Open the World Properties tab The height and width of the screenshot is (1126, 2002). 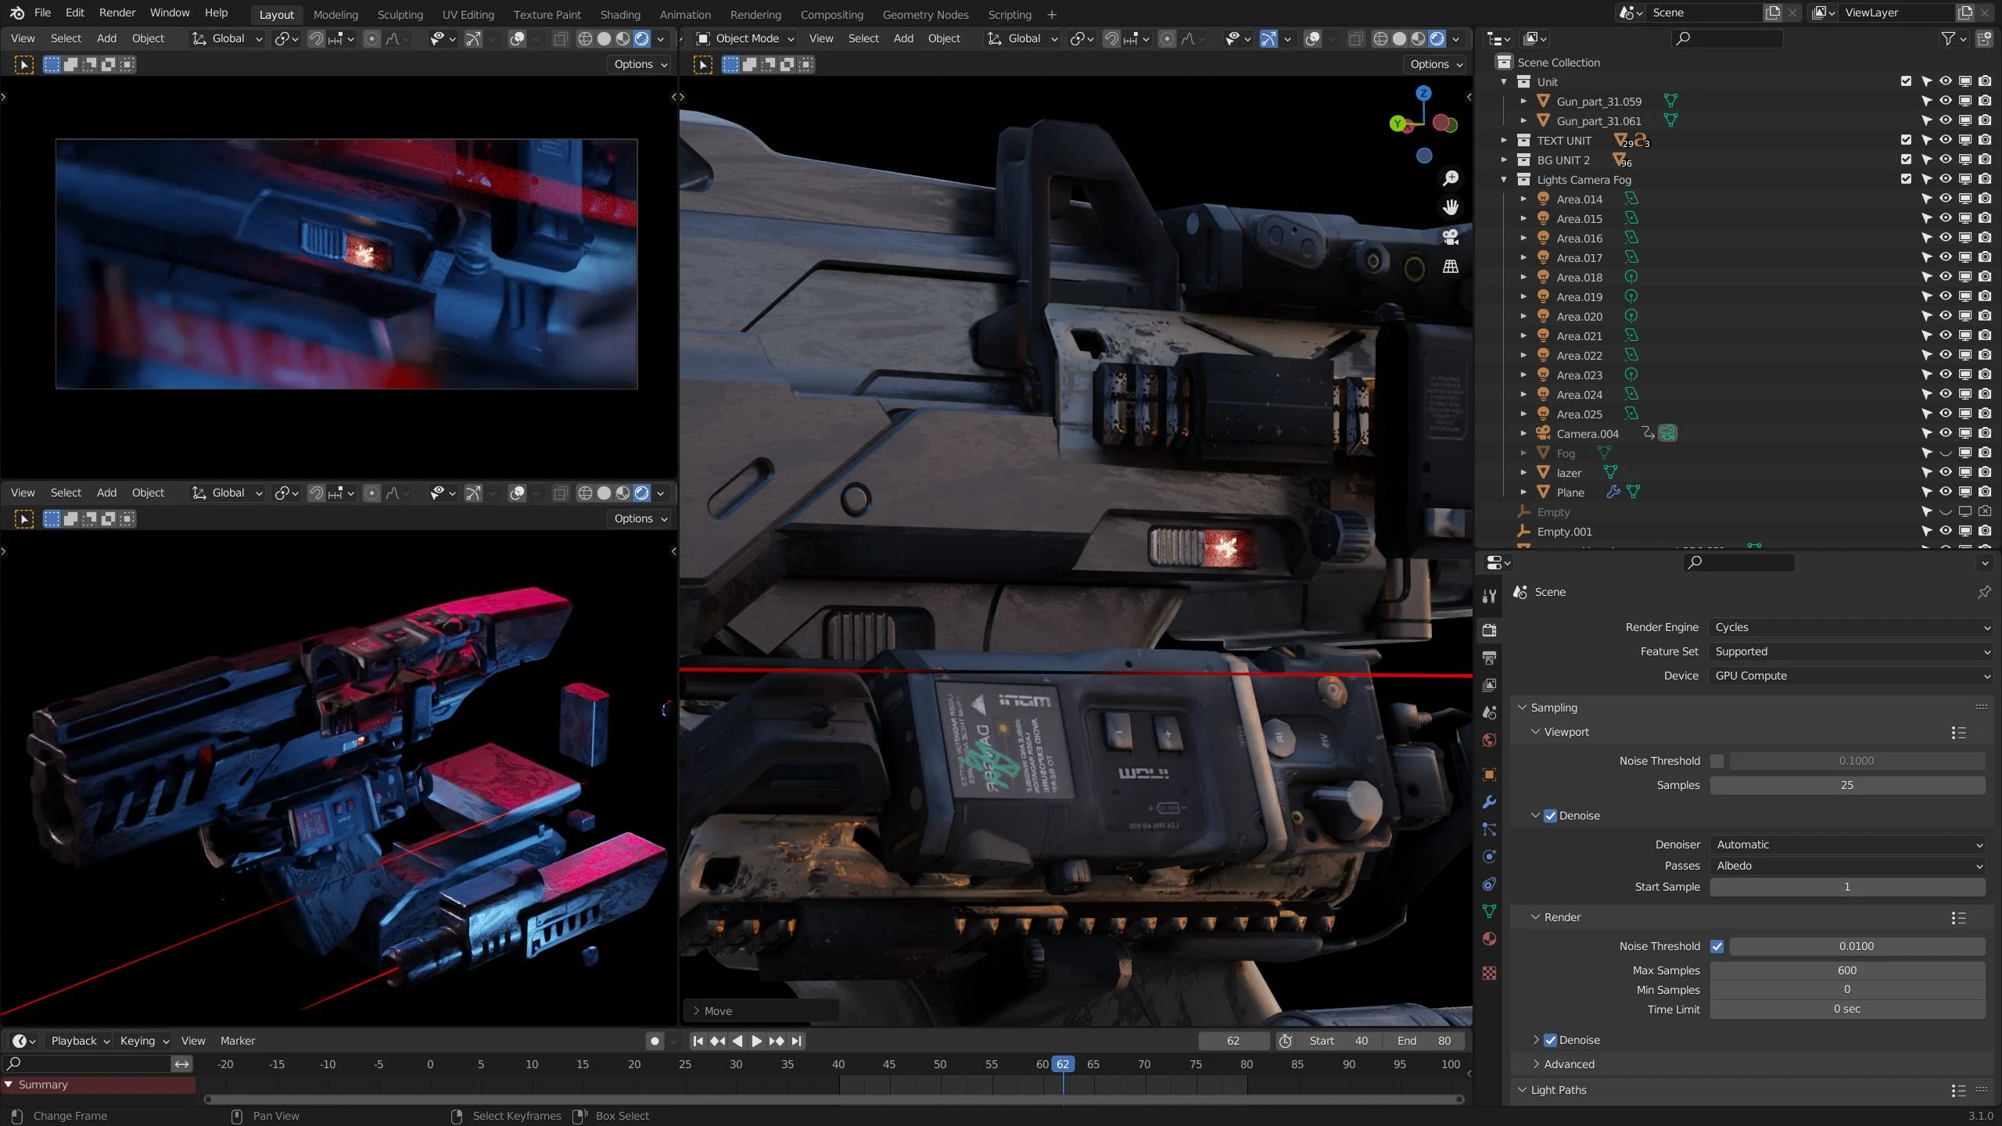click(x=1489, y=739)
